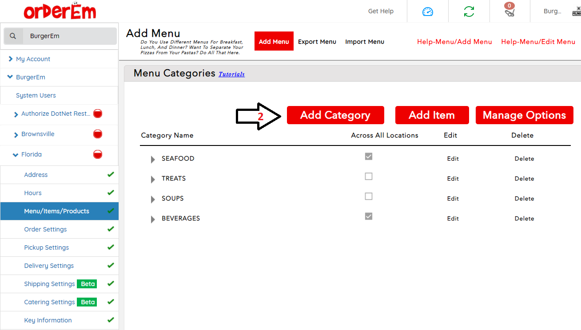Select Order Settings in the sidebar
Screen dimensions: 581x330
coord(45,229)
